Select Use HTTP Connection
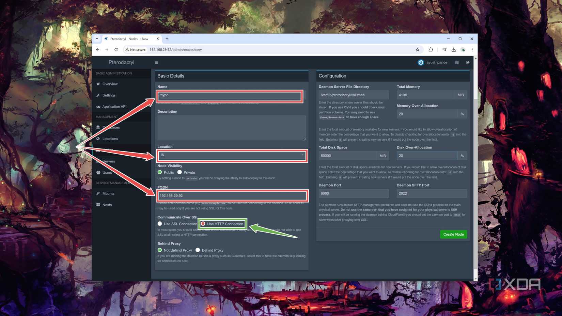Viewport: 562px width, 316px height. (203, 224)
